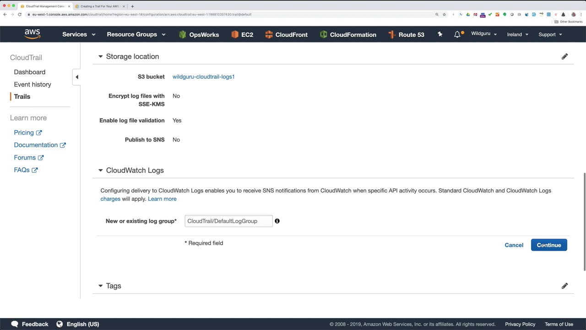The height and width of the screenshot is (330, 586).
Task: Click the 'Publish to SNS' label
Action: click(x=145, y=140)
